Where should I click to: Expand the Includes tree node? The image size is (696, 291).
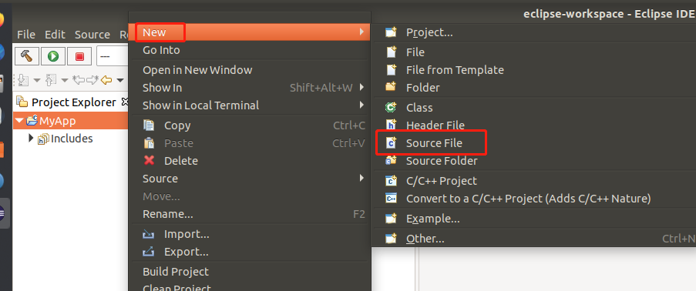(31, 138)
